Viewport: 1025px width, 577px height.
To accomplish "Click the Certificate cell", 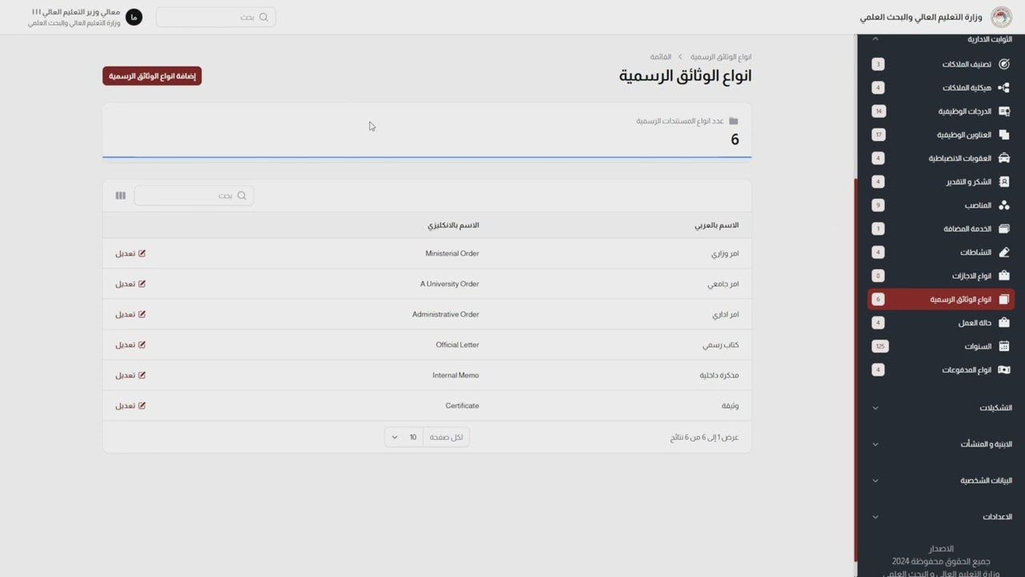I will [462, 406].
